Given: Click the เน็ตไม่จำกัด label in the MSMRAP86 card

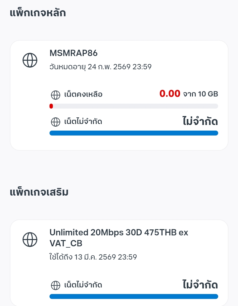Looking at the screenshot, I should [83, 122].
